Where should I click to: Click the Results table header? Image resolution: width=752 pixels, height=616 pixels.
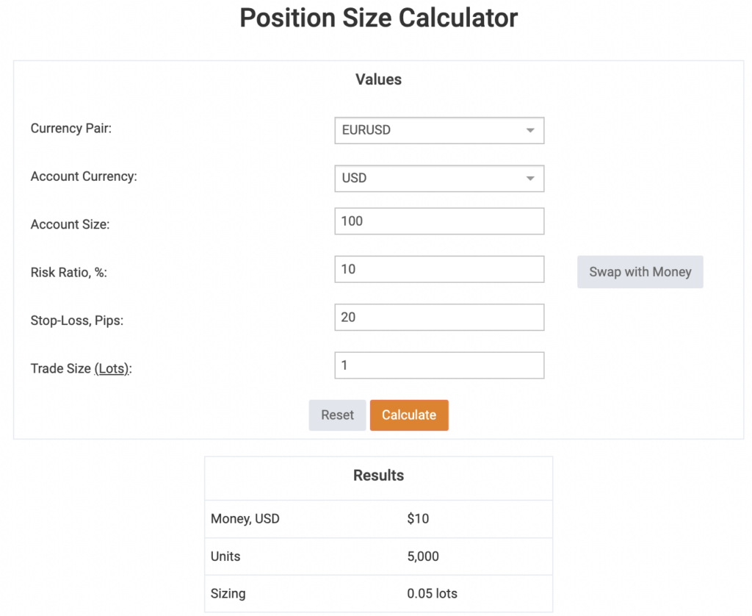(x=378, y=476)
